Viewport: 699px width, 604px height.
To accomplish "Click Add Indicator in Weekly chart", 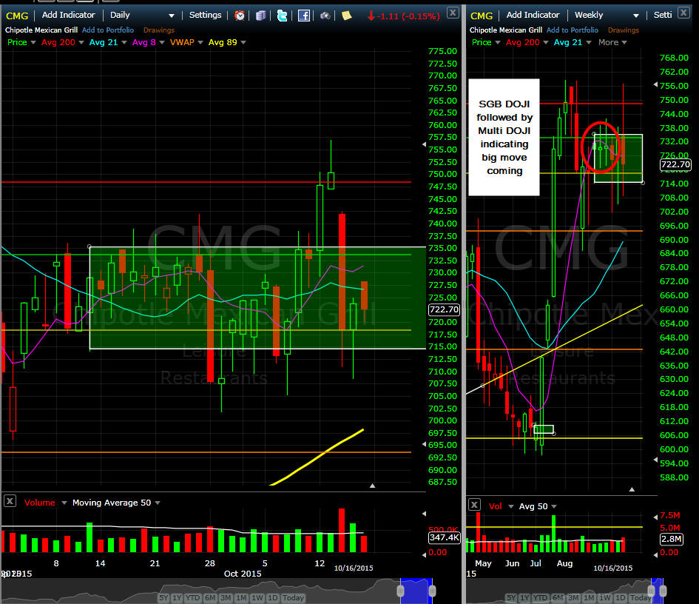I will (x=533, y=15).
